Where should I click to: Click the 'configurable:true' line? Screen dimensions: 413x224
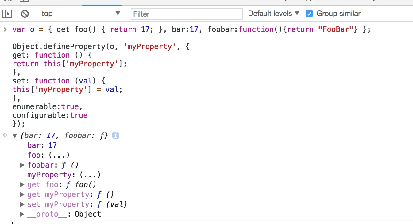(50, 115)
